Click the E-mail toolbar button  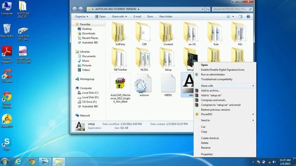point(137,17)
